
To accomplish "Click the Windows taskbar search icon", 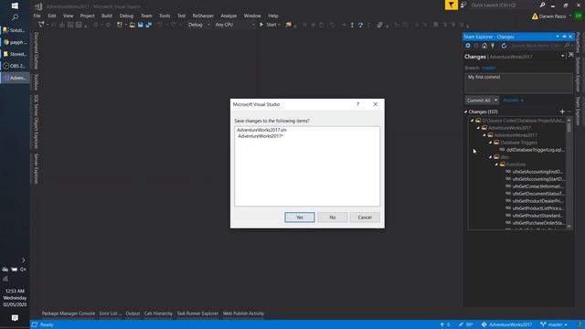I will pos(15,17).
